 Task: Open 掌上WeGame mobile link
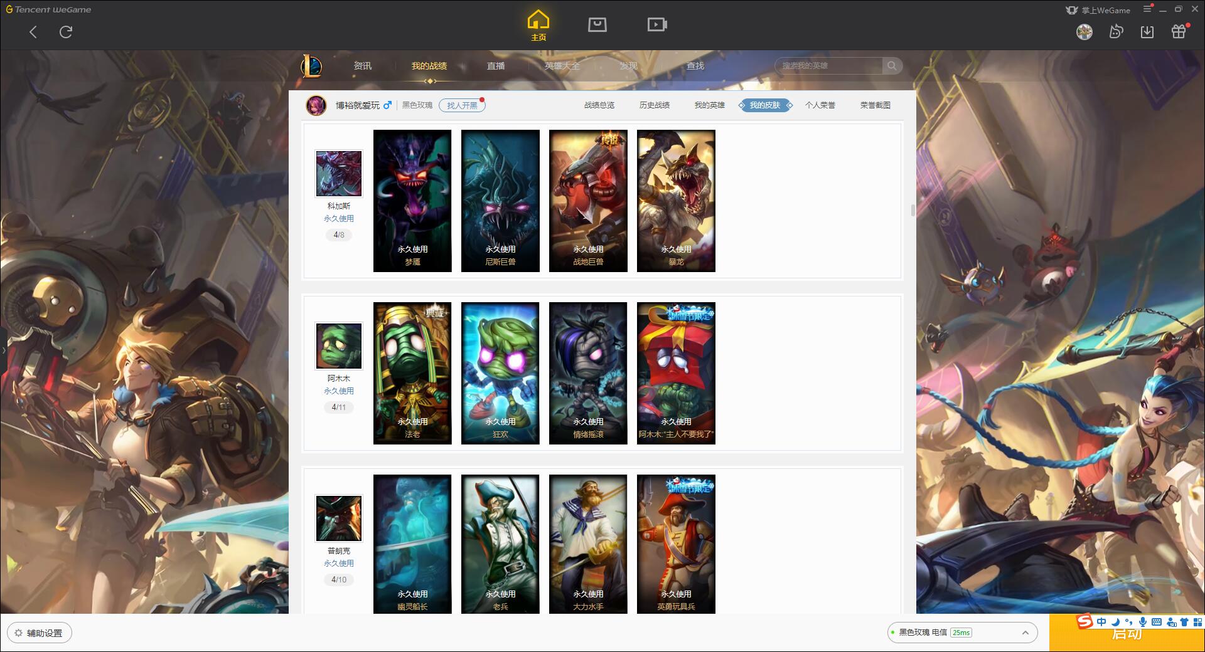click(1098, 10)
